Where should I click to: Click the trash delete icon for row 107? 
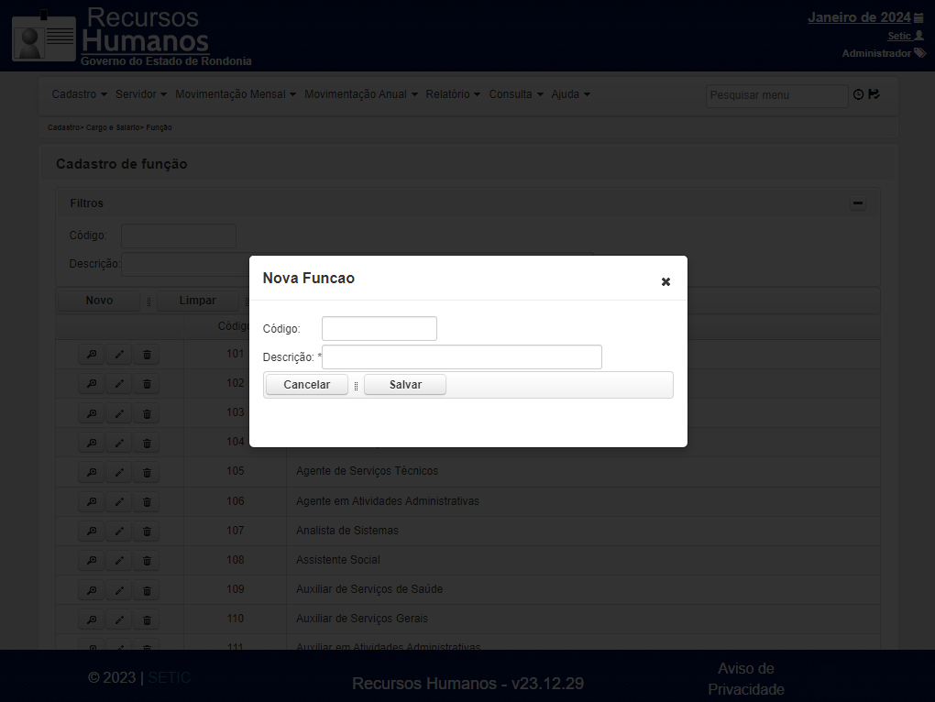147,531
